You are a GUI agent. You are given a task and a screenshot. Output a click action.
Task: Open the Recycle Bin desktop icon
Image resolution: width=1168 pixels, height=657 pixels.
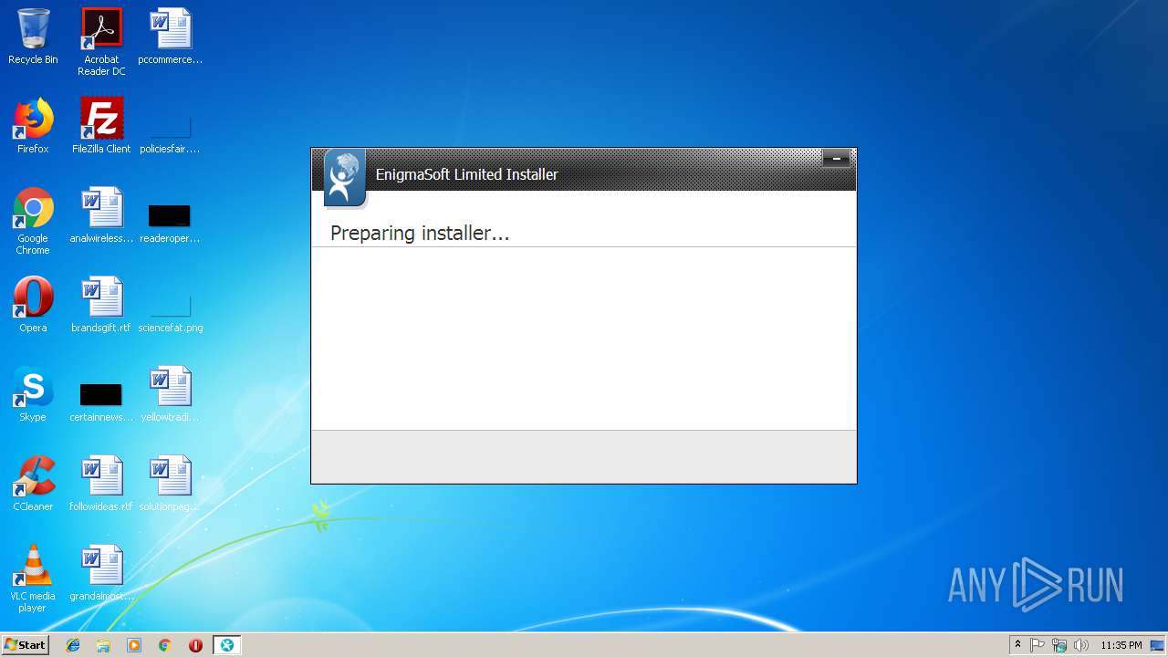(33, 36)
